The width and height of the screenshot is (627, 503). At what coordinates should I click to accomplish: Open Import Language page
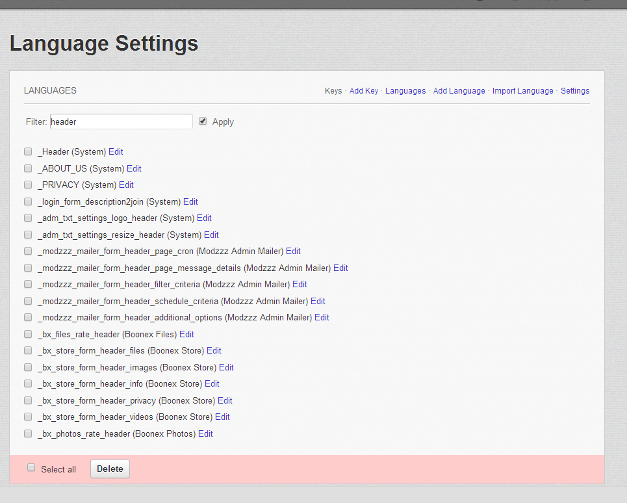pyautogui.click(x=522, y=91)
